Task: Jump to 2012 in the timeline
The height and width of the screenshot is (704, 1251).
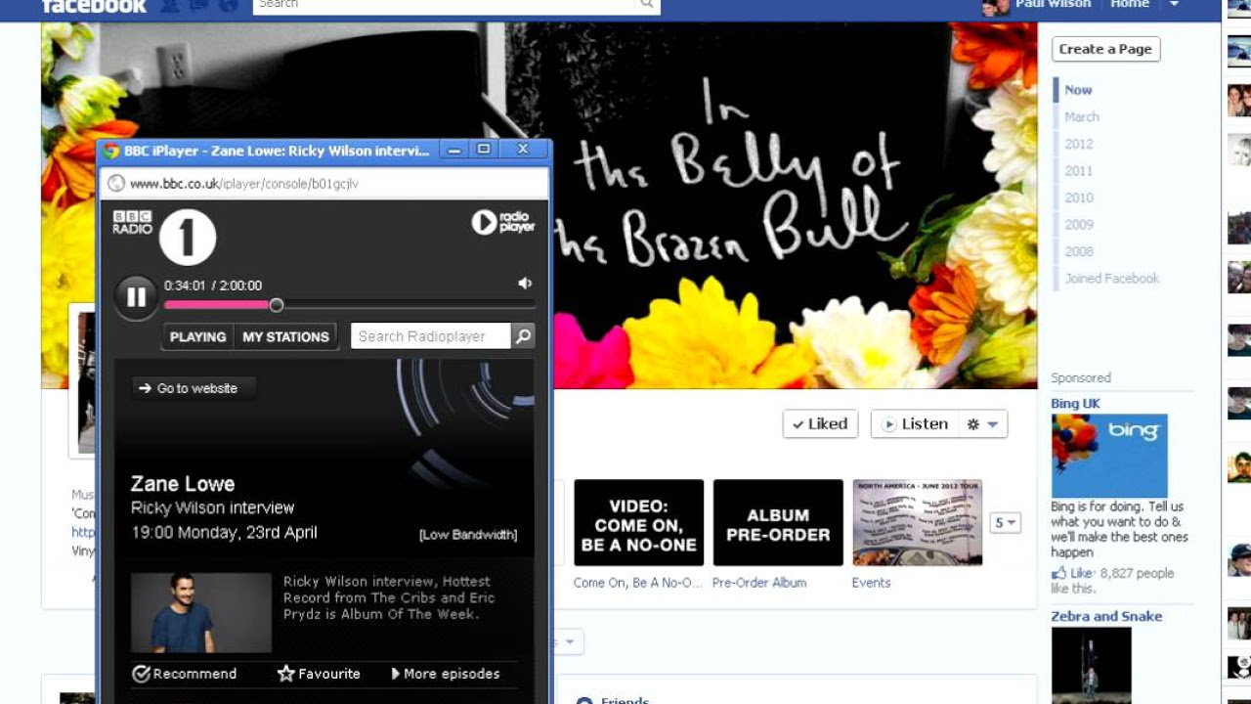Action: click(1079, 144)
